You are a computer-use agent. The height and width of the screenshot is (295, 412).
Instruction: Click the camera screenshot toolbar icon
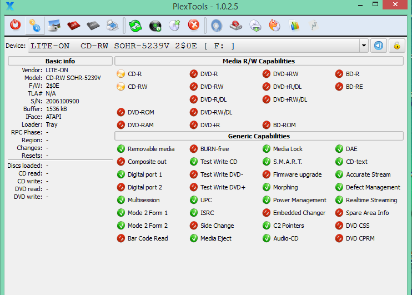click(x=54, y=26)
